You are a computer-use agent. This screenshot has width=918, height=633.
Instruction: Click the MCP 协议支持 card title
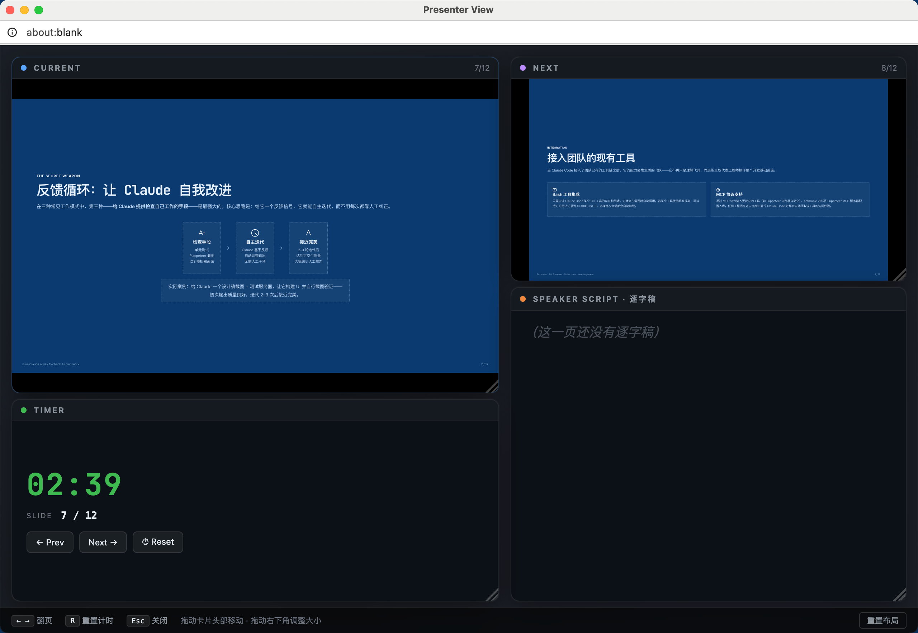point(729,194)
